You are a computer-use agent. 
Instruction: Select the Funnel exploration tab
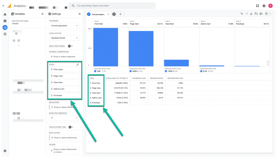98,14
